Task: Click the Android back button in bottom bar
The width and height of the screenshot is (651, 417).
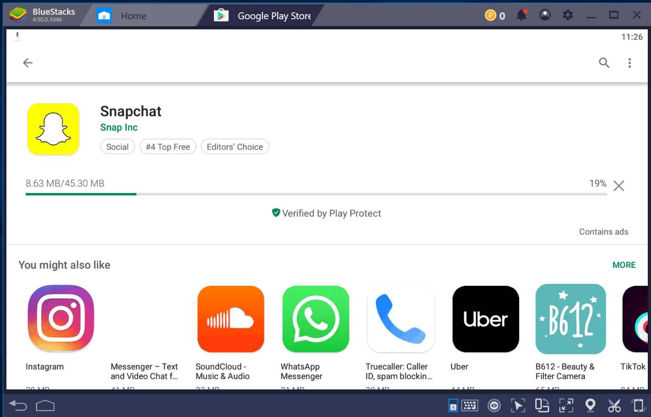Action: [18, 406]
